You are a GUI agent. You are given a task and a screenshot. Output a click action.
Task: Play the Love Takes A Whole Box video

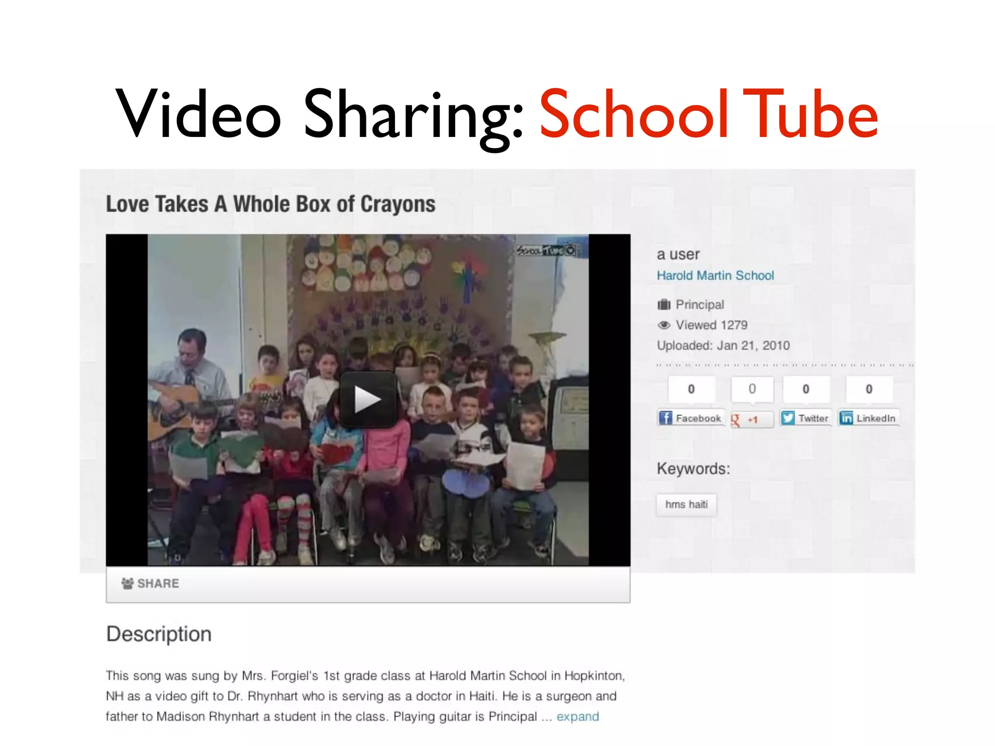(368, 399)
